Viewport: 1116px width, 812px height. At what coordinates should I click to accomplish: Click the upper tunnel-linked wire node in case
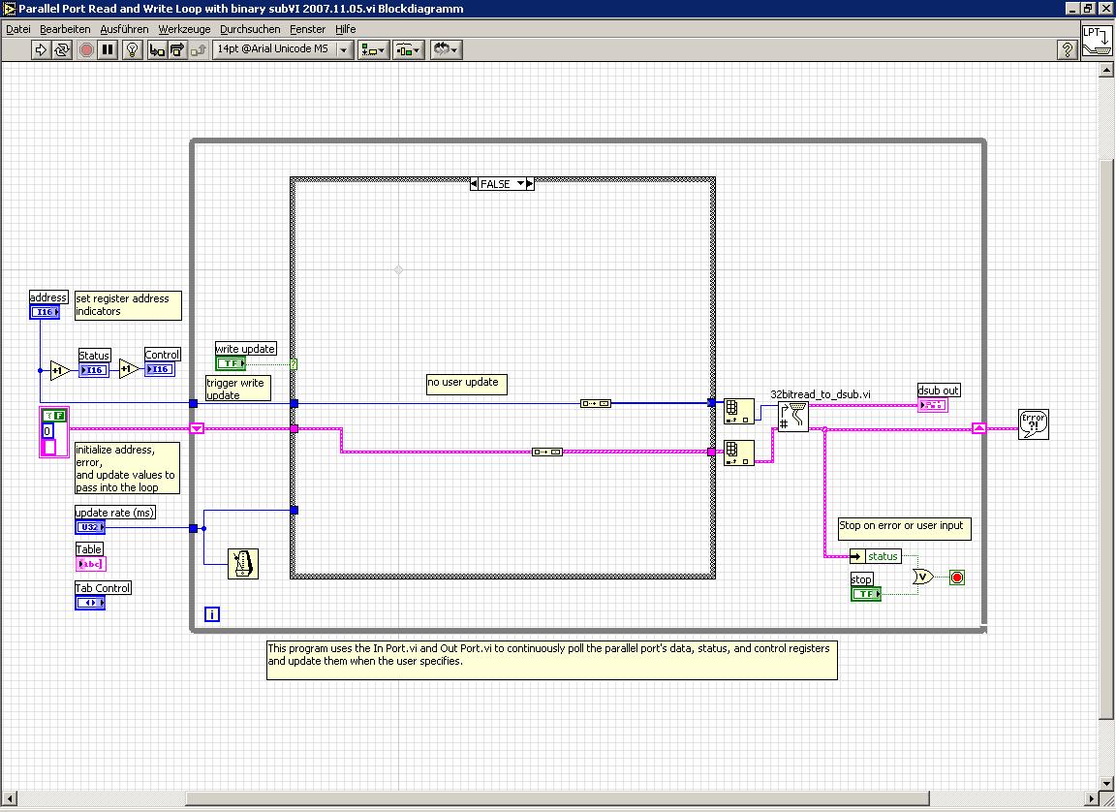click(596, 403)
